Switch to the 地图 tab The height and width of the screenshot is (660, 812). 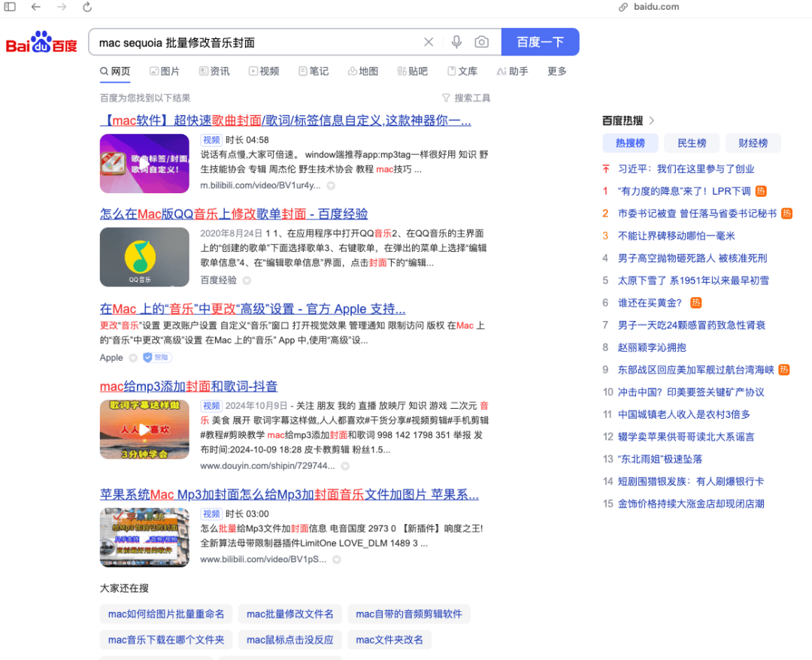coord(363,71)
